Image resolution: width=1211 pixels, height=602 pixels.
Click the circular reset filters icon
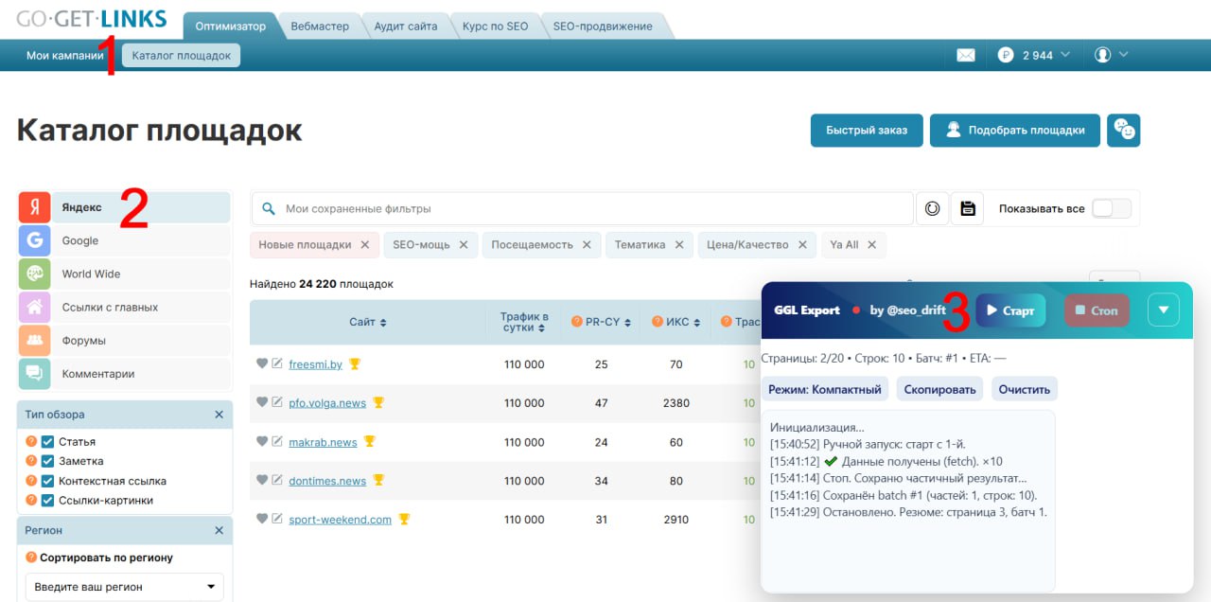(x=932, y=208)
